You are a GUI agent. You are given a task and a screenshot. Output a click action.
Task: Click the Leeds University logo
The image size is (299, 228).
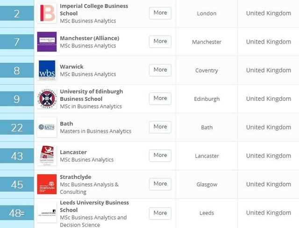47,213
